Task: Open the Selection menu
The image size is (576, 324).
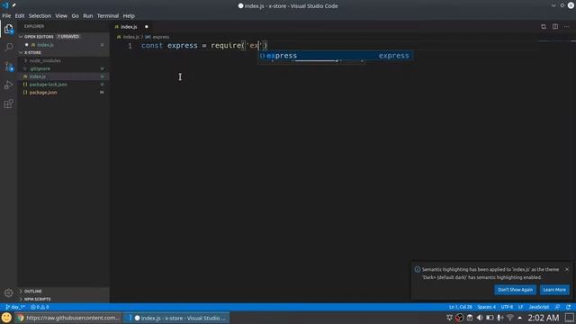Action: coord(40,16)
